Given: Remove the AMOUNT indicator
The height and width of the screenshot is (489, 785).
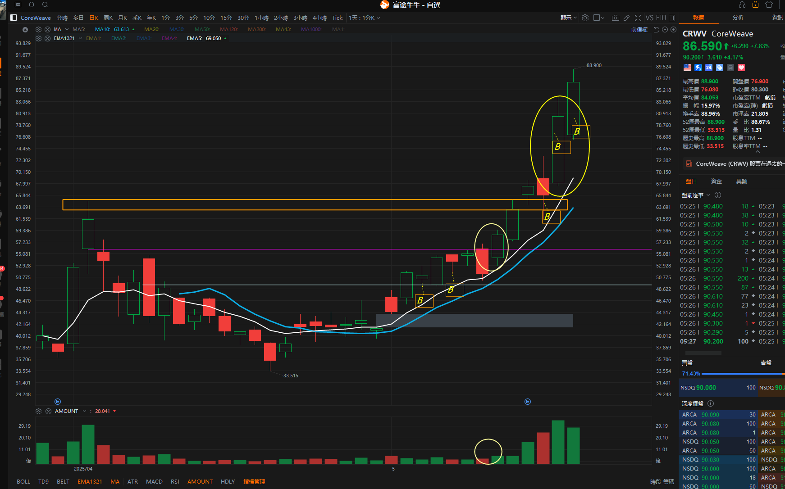Looking at the screenshot, I should click(48, 412).
